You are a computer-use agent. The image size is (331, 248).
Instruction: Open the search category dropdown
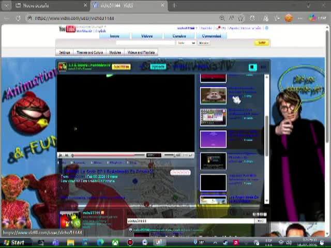pyautogui.click(x=186, y=43)
